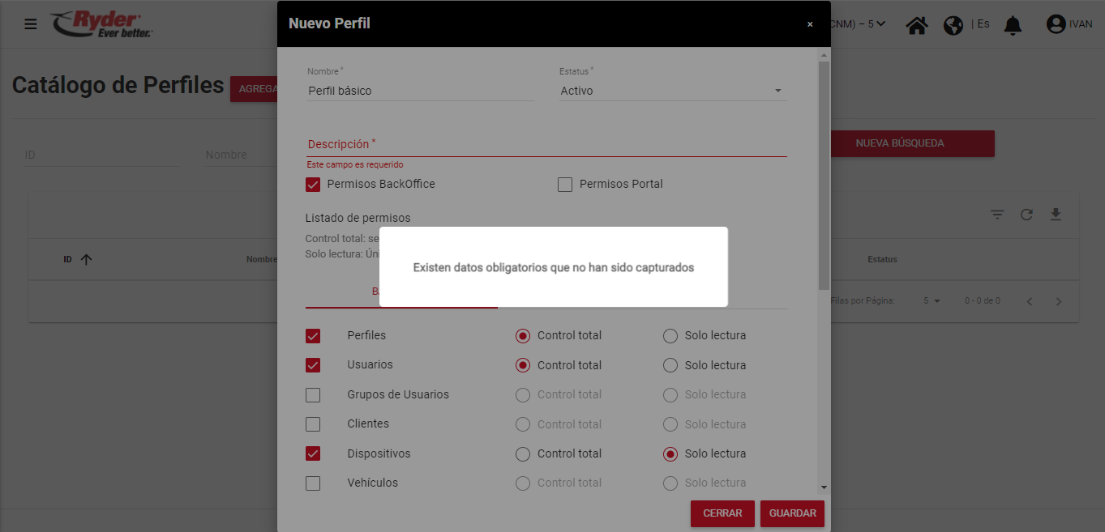Open the notifications bell
Viewport: 1105px width, 532px height.
[1013, 25]
